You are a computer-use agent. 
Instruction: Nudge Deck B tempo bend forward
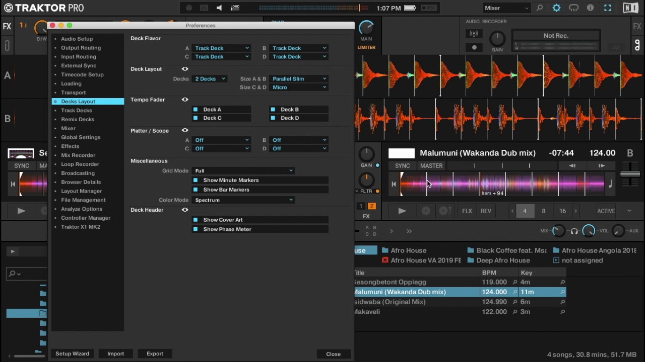[602, 166]
